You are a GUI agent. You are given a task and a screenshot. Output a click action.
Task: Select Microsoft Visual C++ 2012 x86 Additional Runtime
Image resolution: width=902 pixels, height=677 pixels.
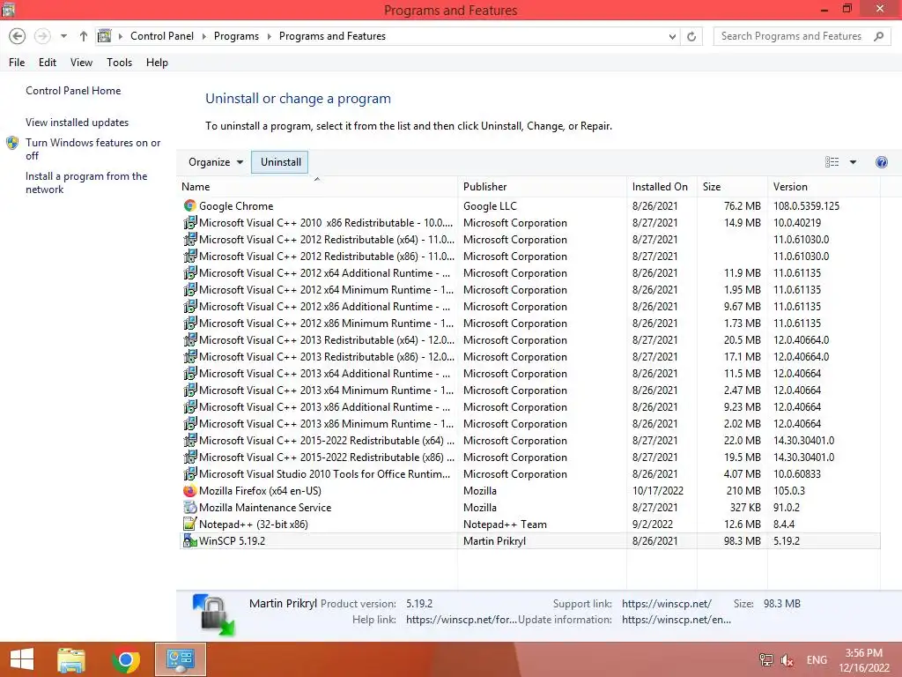click(x=529, y=306)
